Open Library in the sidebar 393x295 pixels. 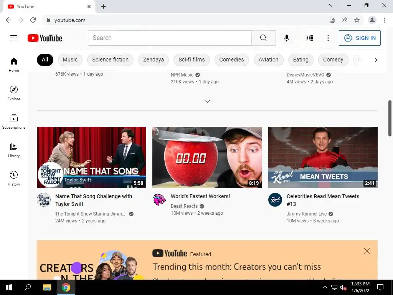14,150
